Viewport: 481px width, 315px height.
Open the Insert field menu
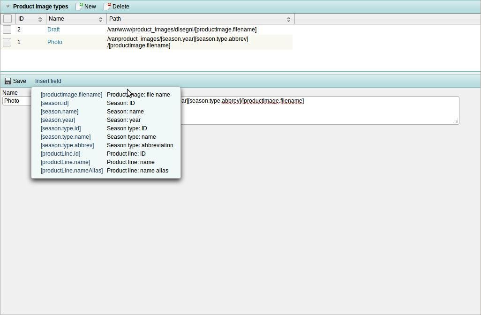(48, 81)
